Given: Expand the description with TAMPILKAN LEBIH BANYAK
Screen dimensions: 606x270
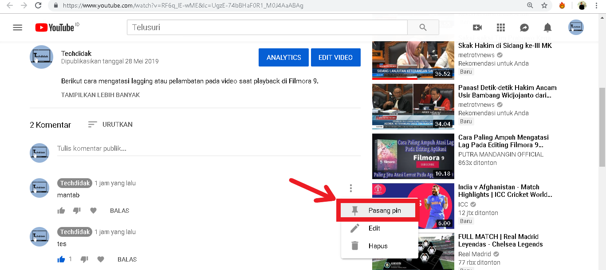Looking at the screenshot, I should [x=100, y=95].
